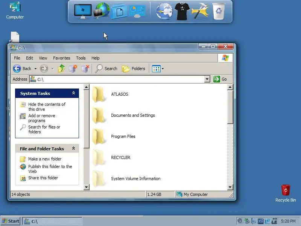Go up one folder level

tap(61, 69)
